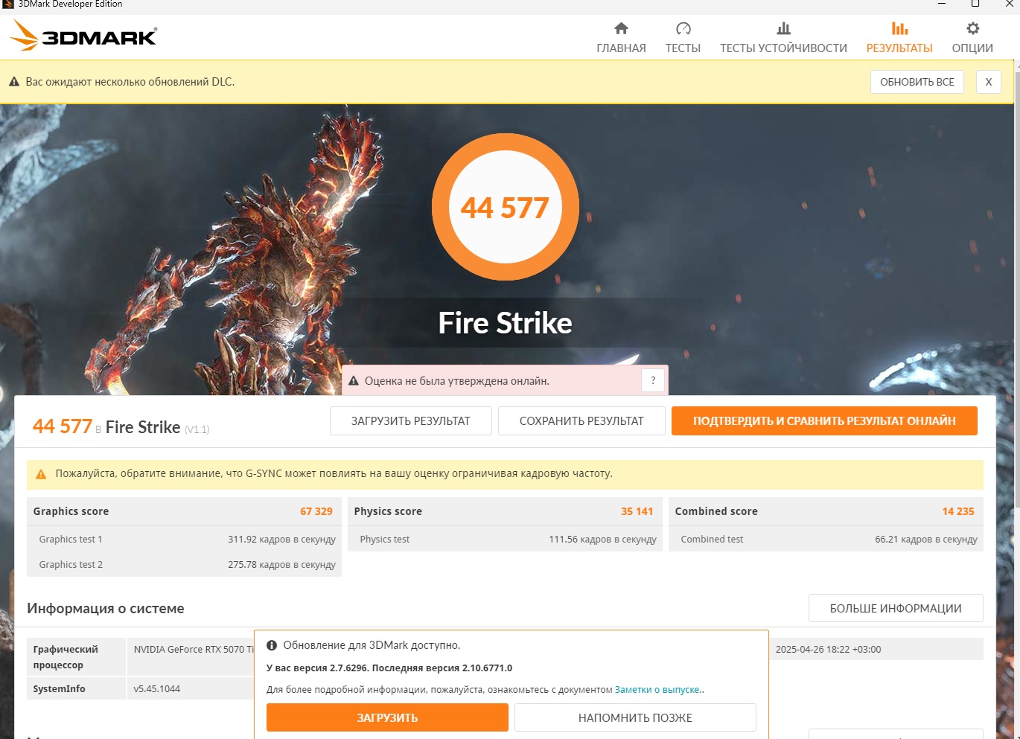Maximize the 3DMark window
The width and height of the screenshot is (1020, 739).
coord(975,4)
